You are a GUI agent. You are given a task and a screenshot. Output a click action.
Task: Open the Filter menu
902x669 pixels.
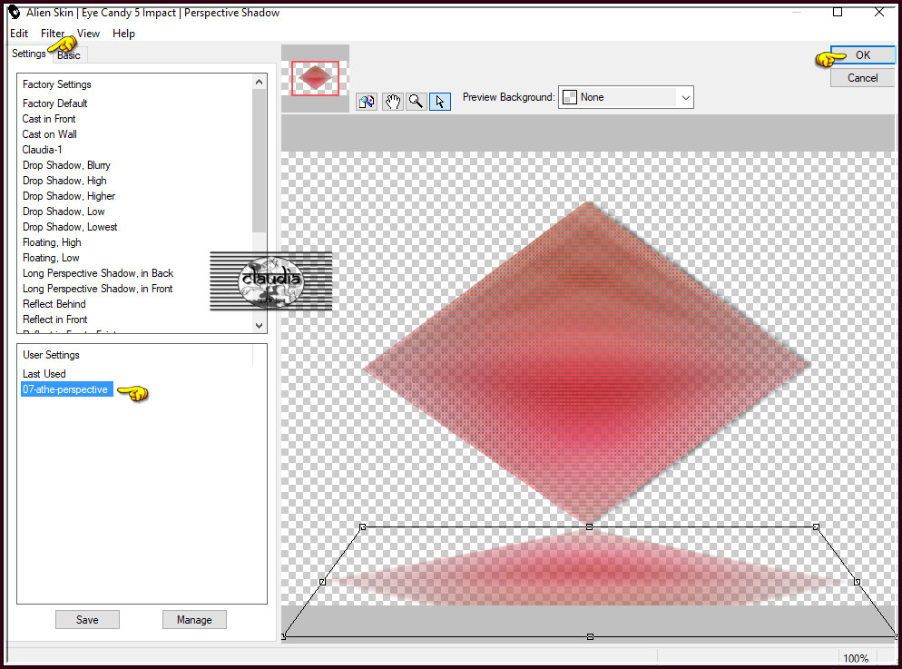pos(53,34)
